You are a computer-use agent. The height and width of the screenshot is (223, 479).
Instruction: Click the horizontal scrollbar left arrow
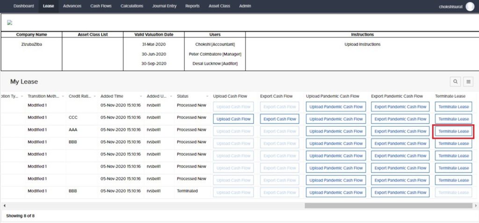coord(4,205)
